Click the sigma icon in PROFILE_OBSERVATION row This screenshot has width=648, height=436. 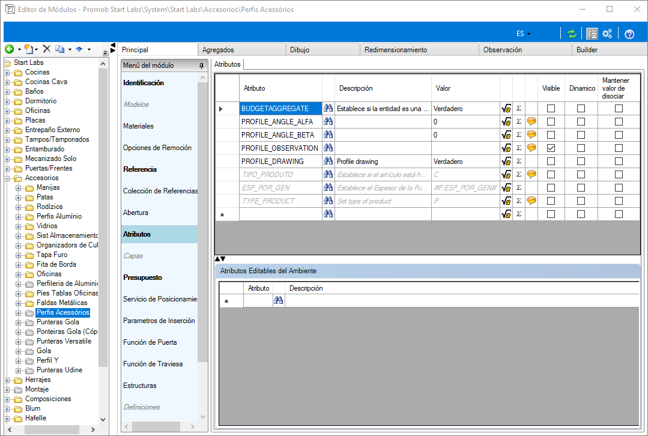click(519, 148)
